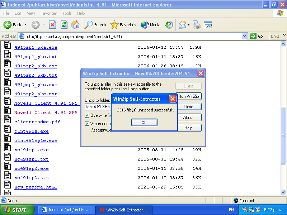
Task: Open the nc491sp2.exe link
Action: pyautogui.click(x=32, y=168)
